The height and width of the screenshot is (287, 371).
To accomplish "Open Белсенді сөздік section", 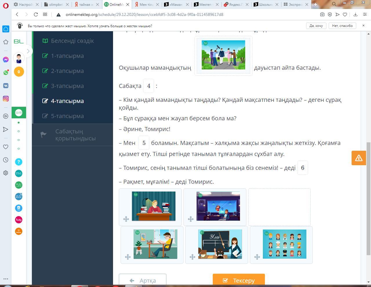I will point(72,41).
